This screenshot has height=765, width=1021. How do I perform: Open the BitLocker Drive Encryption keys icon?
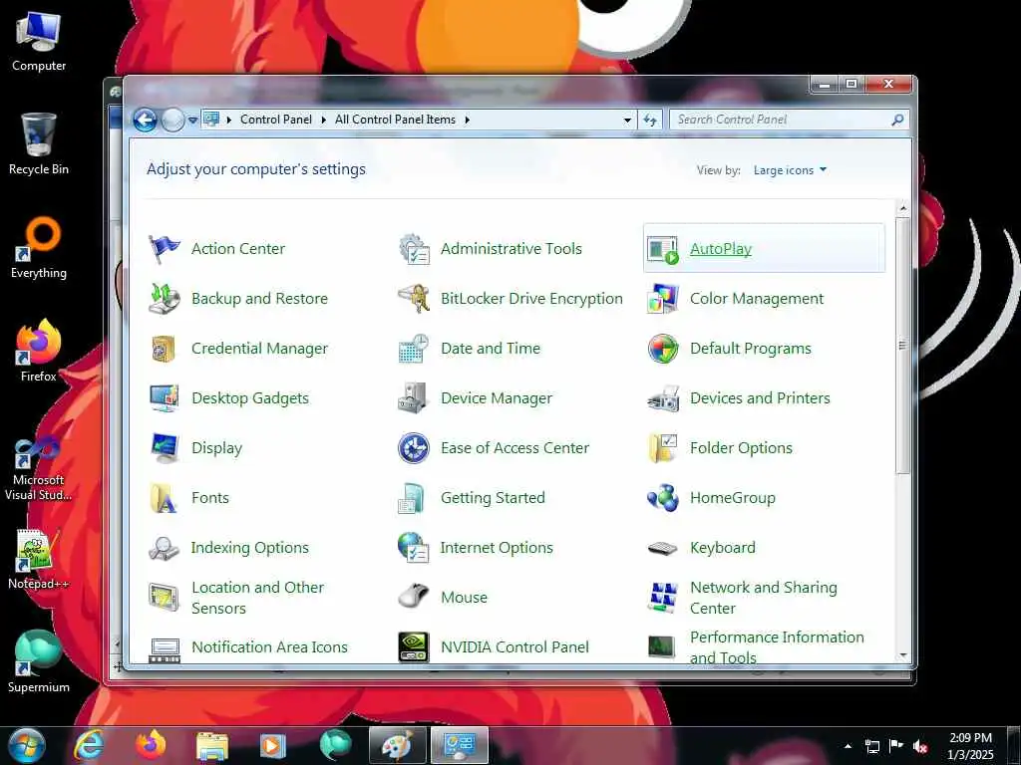(x=414, y=299)
